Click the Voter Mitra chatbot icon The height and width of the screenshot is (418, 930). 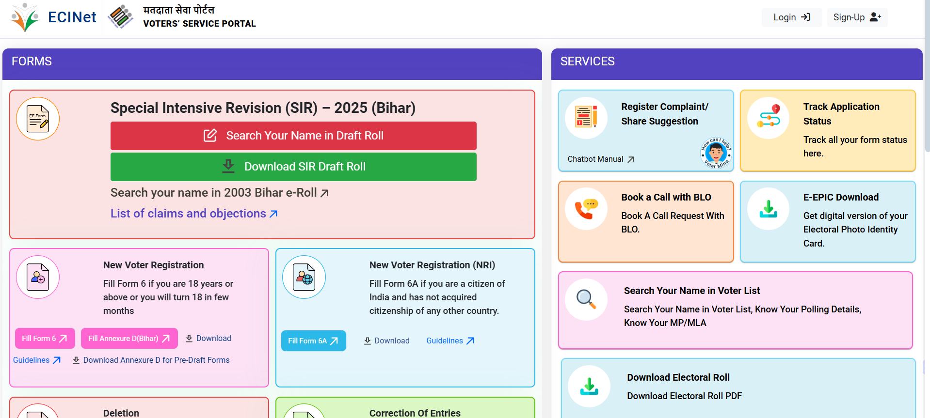tap(716, 153)
